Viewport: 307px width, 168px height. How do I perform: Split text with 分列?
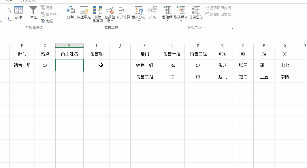pos(70,13)
